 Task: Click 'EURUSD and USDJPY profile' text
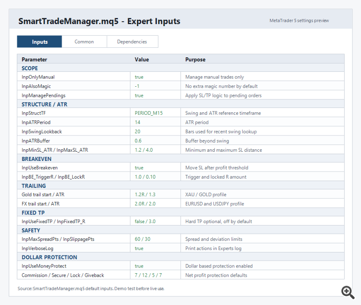pyautogui.click(x=215, y=204)
